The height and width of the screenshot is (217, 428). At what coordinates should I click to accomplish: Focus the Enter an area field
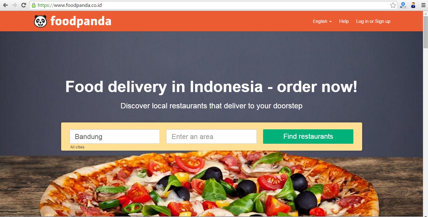(211, 137)
